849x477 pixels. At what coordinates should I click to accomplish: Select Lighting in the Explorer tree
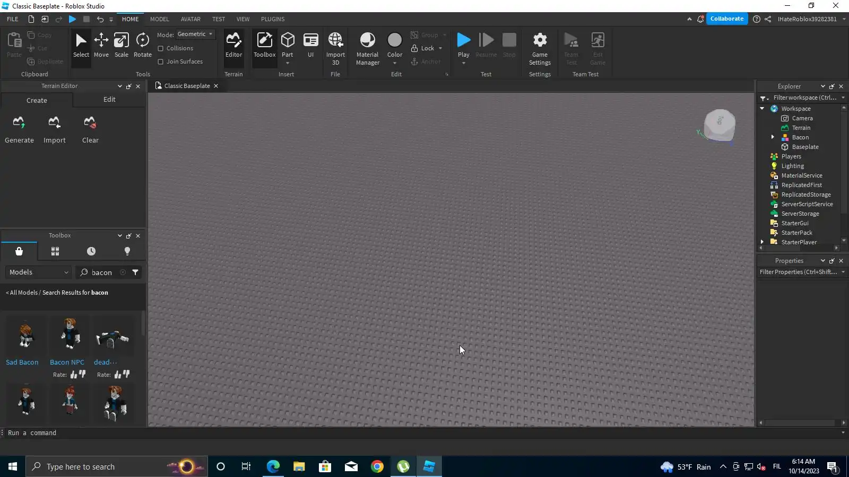coord(792,166)
